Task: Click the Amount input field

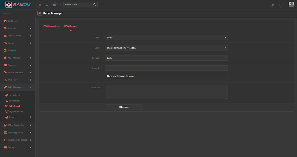Action: coord(166,68)
